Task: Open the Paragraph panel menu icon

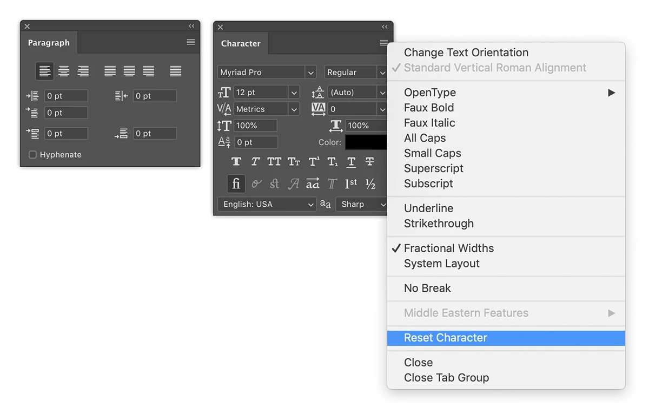Action: (191, 42)
